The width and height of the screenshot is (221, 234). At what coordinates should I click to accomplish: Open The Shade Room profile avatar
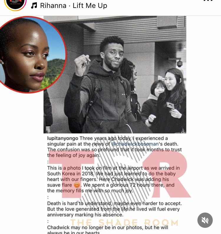pyautogui.click(x=15, y=4)
